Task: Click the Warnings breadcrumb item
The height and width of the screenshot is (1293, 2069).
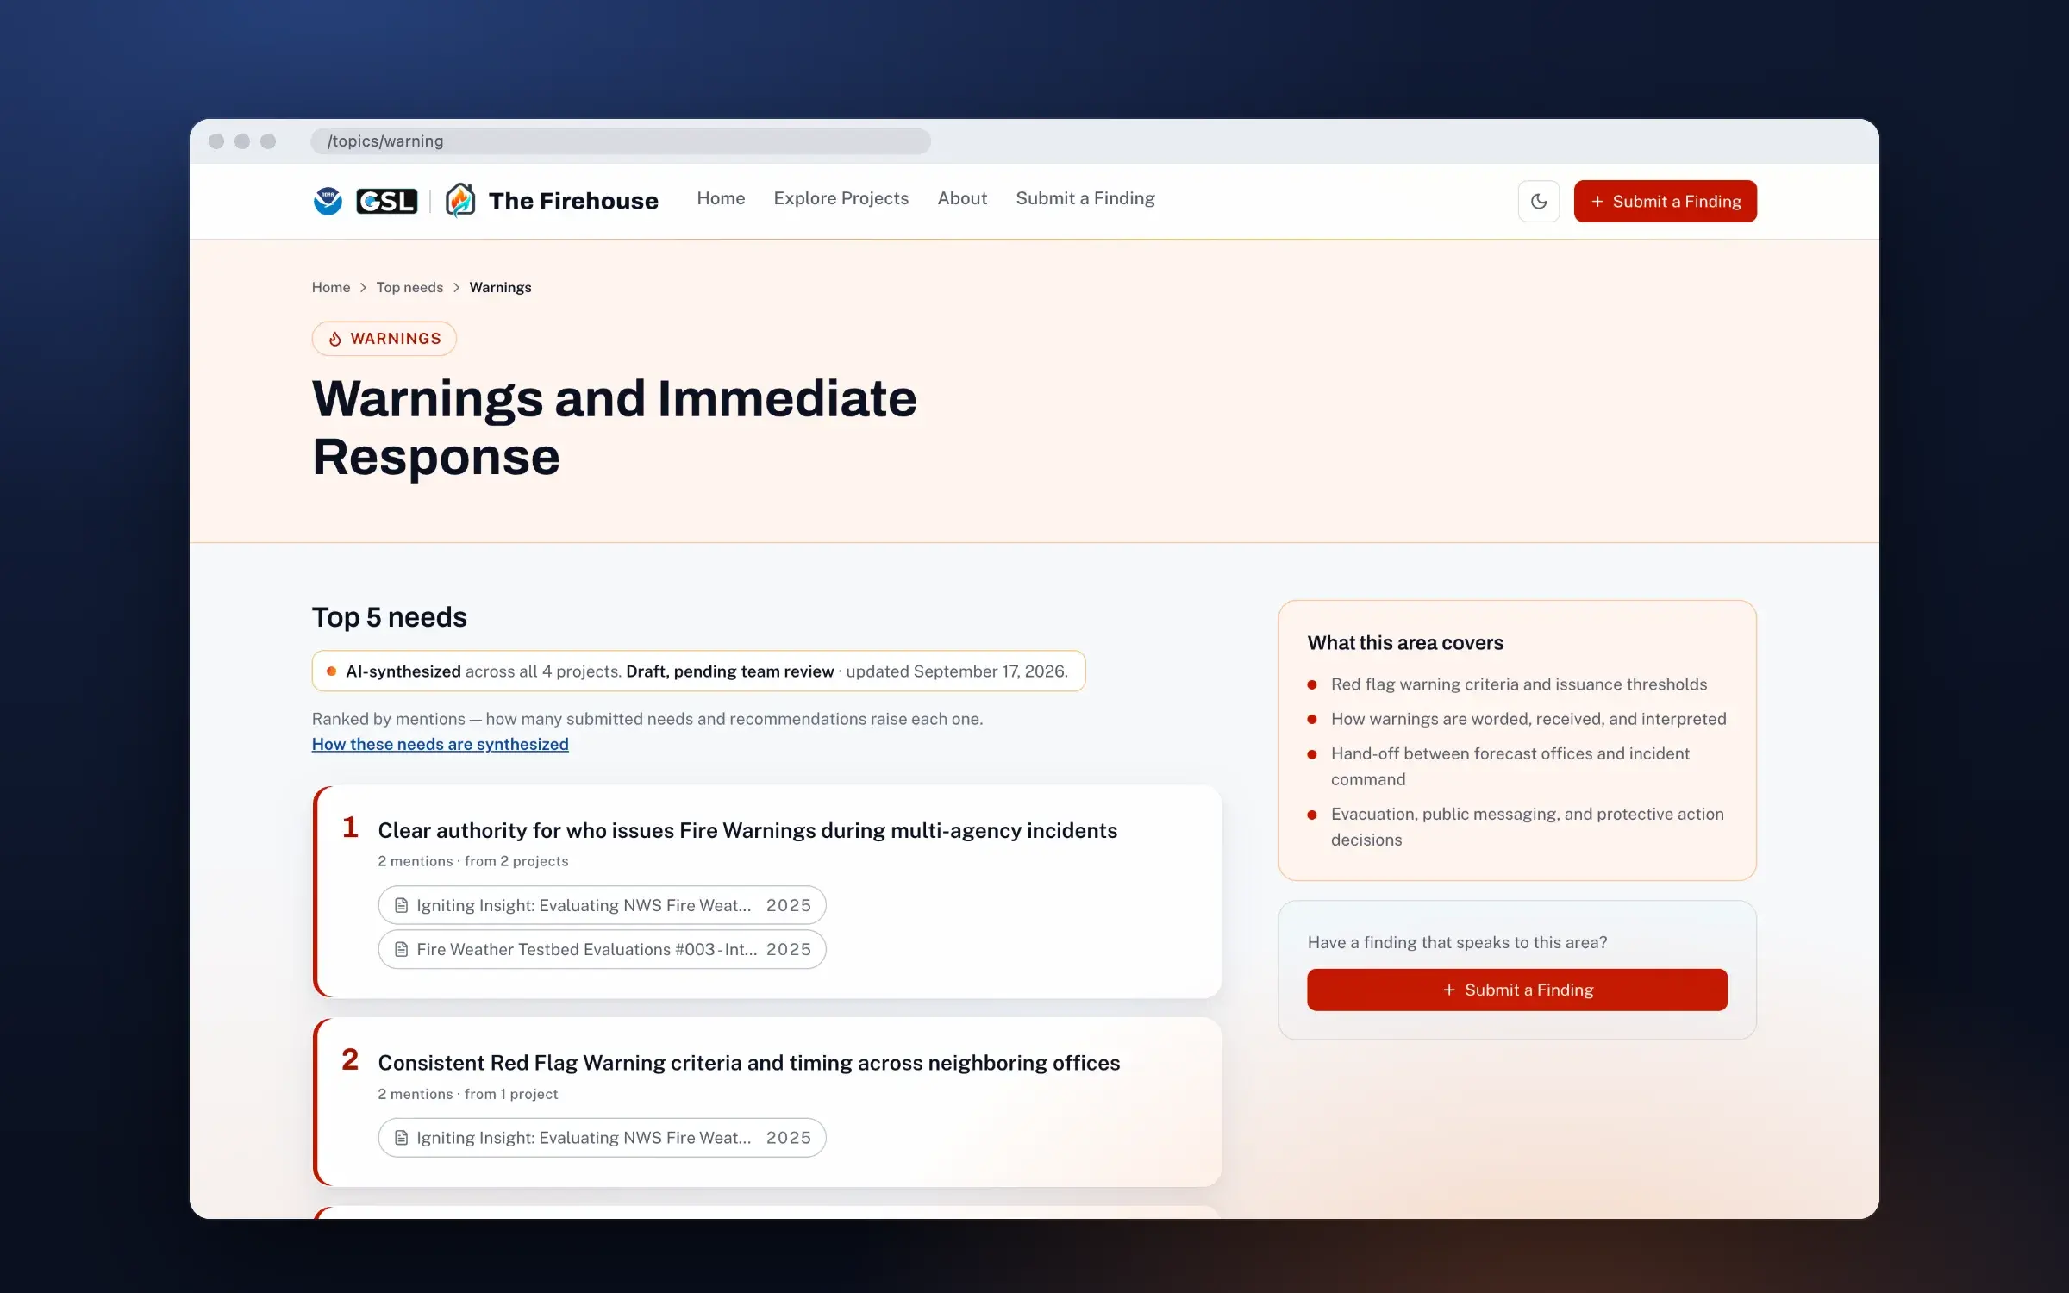Action: point(500,287)
